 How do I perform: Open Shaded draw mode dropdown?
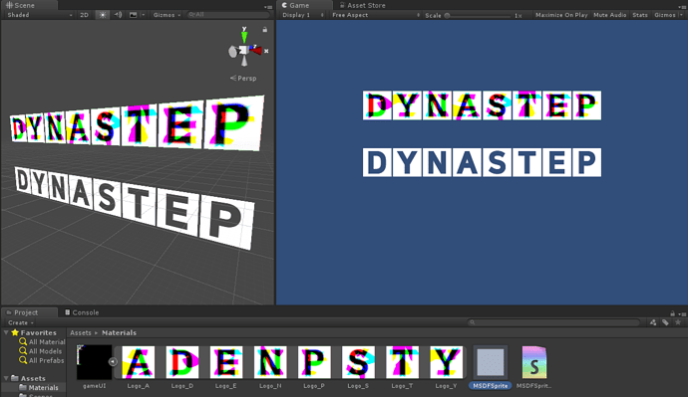pos(40,15)
